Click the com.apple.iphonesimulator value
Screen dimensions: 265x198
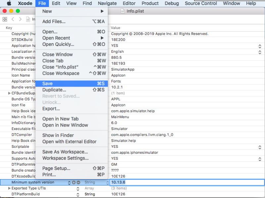pos(134,153)
